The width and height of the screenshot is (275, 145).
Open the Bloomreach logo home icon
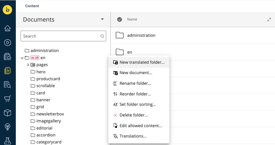point(7,10)
